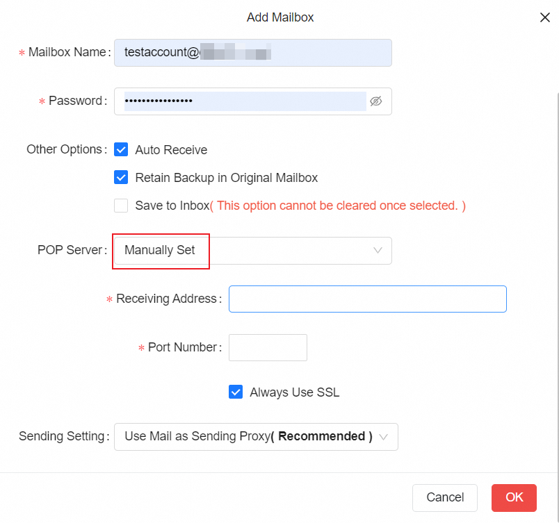Open the POP Server dropdown
The height and width of the screenshot is (523, 559).
click(253, 251)
